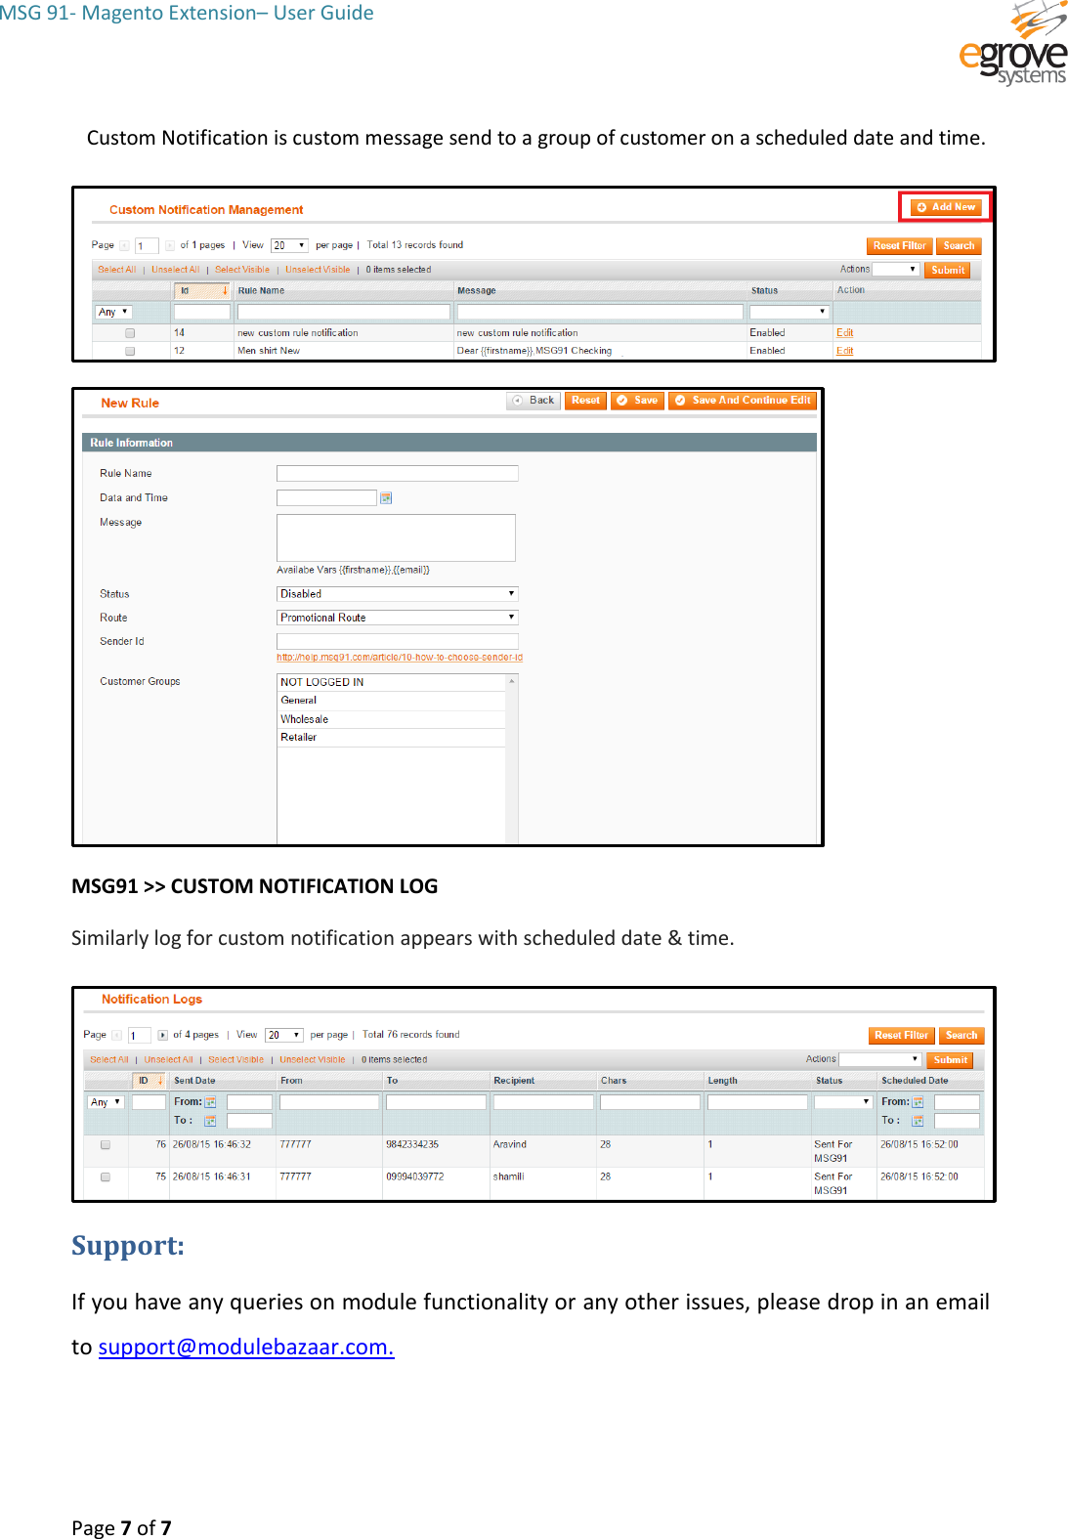
Task: Open the help.msg91.com sender-id link
Action: point(400,658)
